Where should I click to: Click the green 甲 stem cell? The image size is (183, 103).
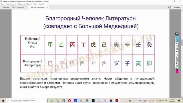(50, 45)
